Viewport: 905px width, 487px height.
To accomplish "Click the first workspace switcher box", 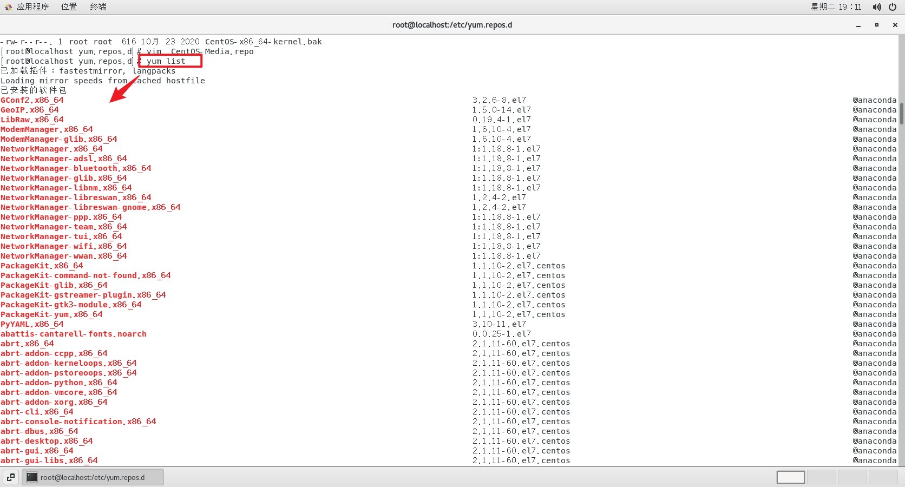I will [x=791, y=477].
